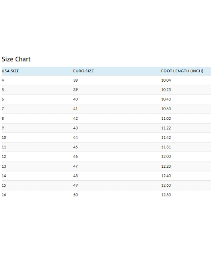Select the USA SIZE column header

[x=10, y=71]
